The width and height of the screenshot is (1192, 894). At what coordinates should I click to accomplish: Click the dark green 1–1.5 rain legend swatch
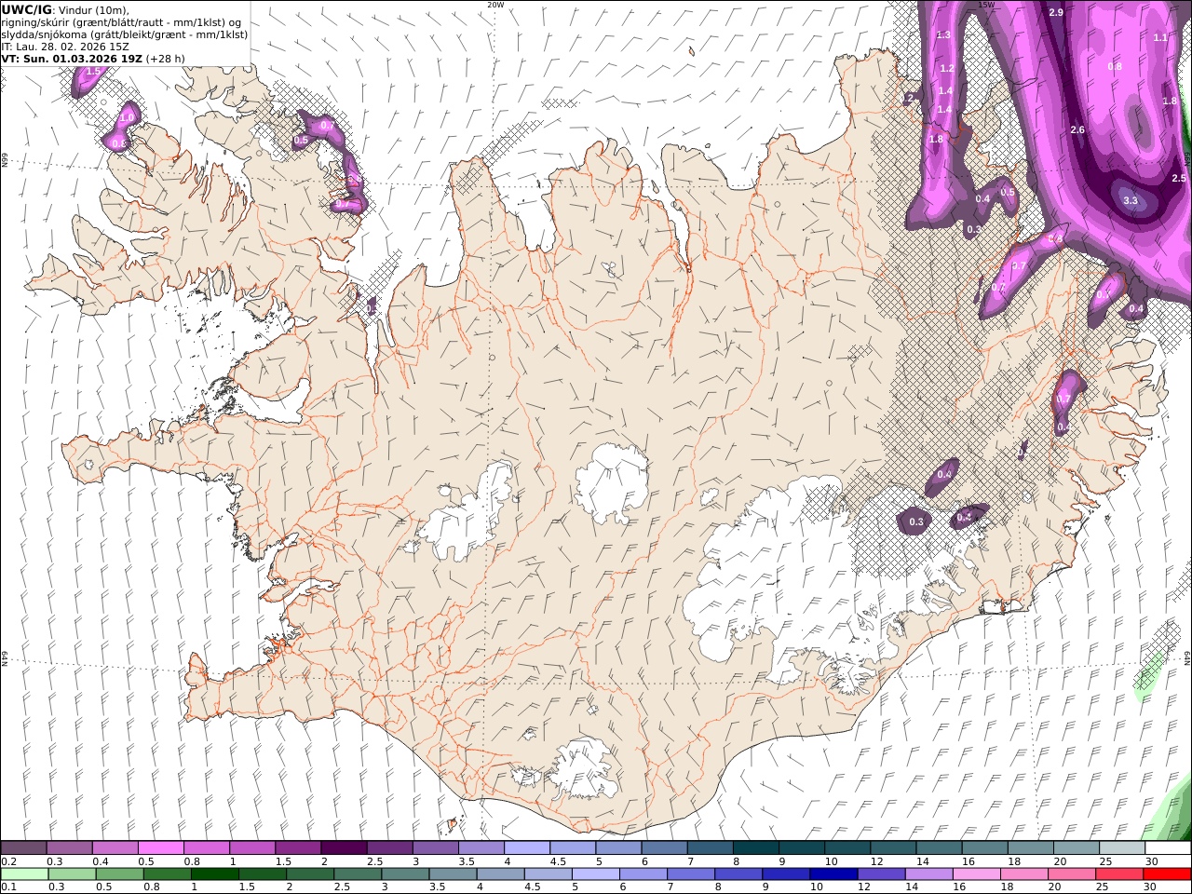click(x=215, y=874)
